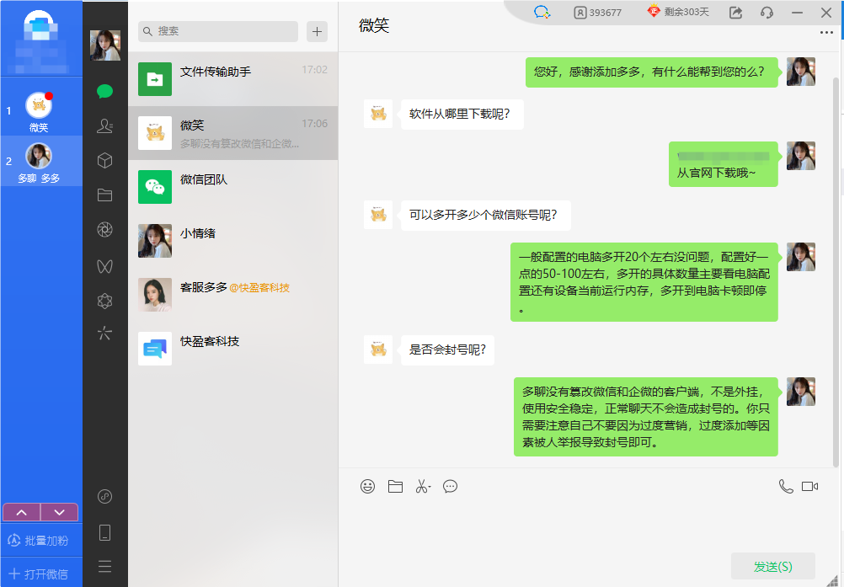Open the mobile phone icon in sidebar
The height and width of the screenshot is (587, 844).
pos(105,532)
